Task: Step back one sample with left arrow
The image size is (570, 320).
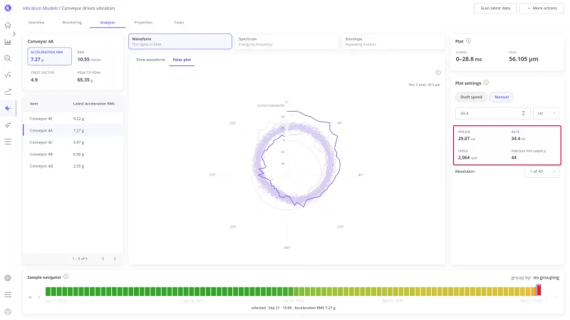Action: tap(39, 297)
